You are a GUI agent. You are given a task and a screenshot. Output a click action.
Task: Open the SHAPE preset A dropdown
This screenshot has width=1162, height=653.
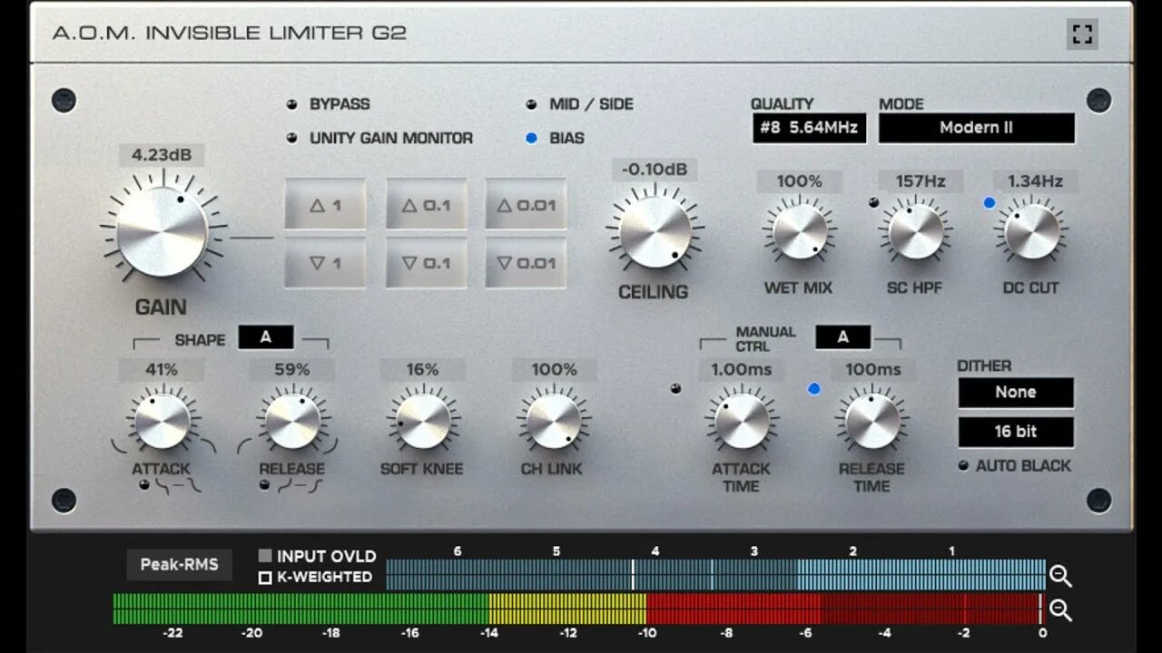(266, 337)
